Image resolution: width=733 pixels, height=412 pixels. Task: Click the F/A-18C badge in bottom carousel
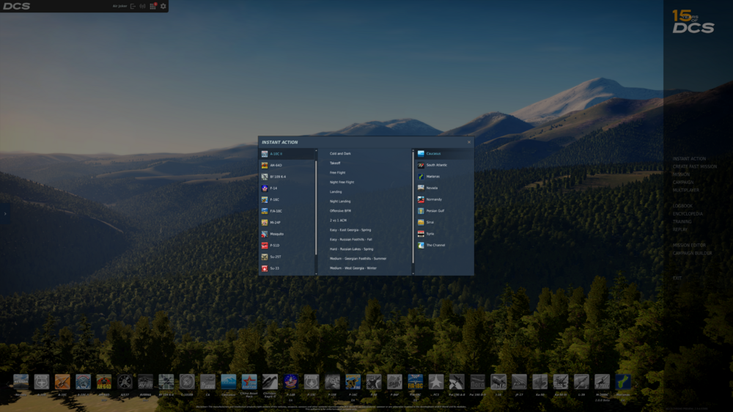pyautogui.click(x=415, y=382)
